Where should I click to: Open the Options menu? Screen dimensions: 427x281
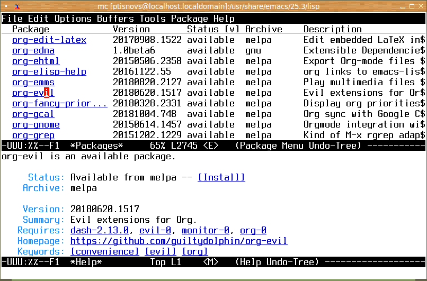(x=73, y=19)
